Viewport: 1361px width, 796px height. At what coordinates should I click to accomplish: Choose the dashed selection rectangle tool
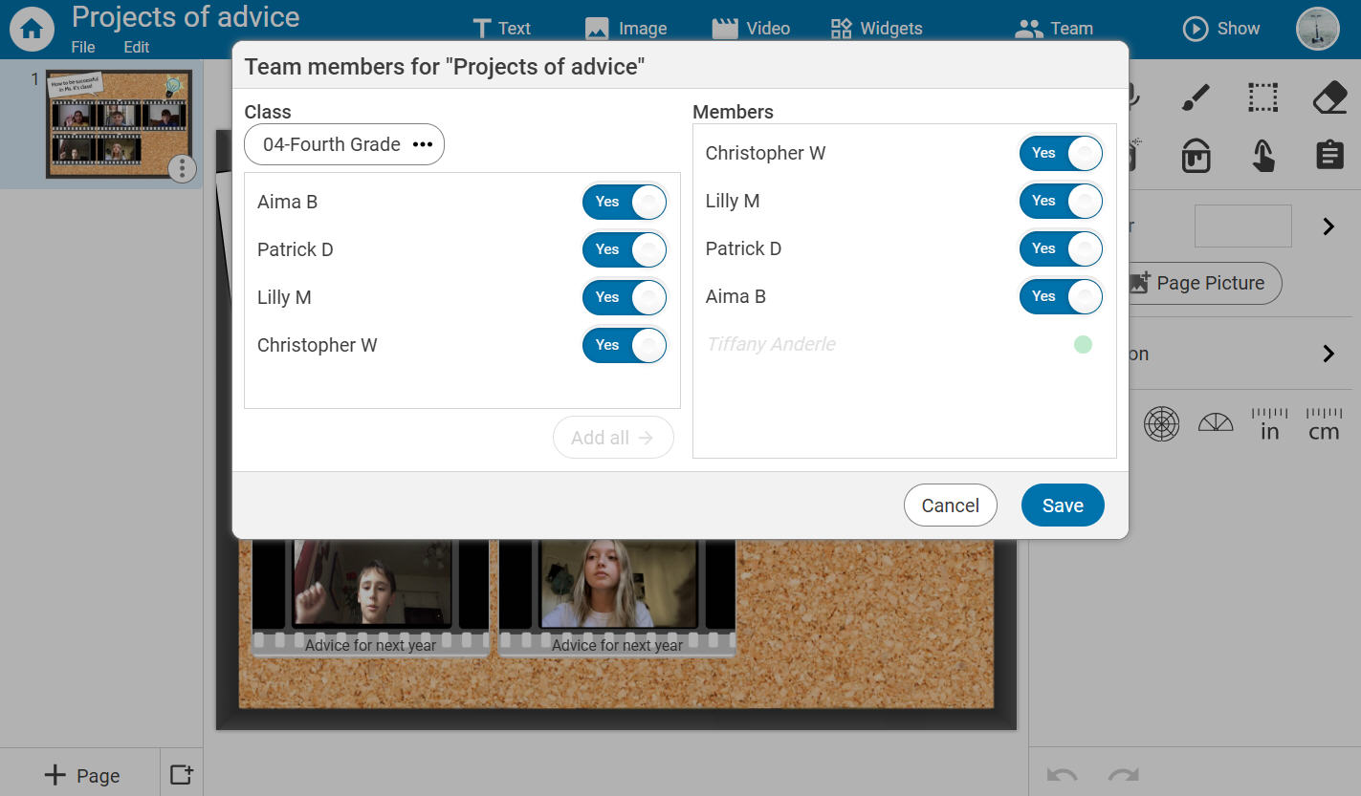coord(1262,97)
